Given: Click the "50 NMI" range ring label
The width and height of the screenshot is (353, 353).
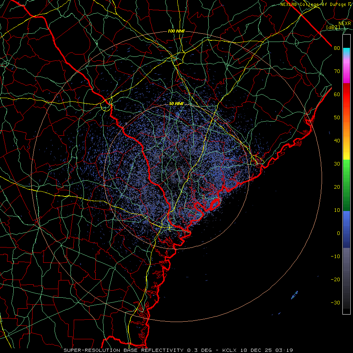Looking at the screenshot, I should pyautogui.click(x=176, y=104).
